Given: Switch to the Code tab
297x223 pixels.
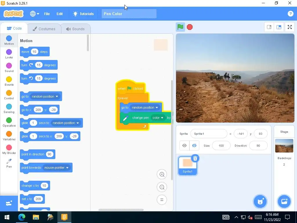Looking at the screenshot, I should pyautogui.click(x=14, y=28).
